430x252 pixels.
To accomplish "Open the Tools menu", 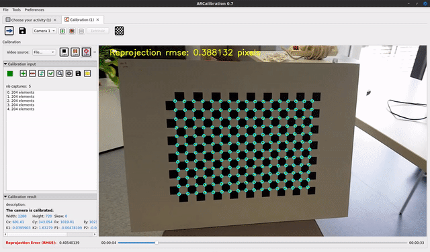I will coord(16,10).
